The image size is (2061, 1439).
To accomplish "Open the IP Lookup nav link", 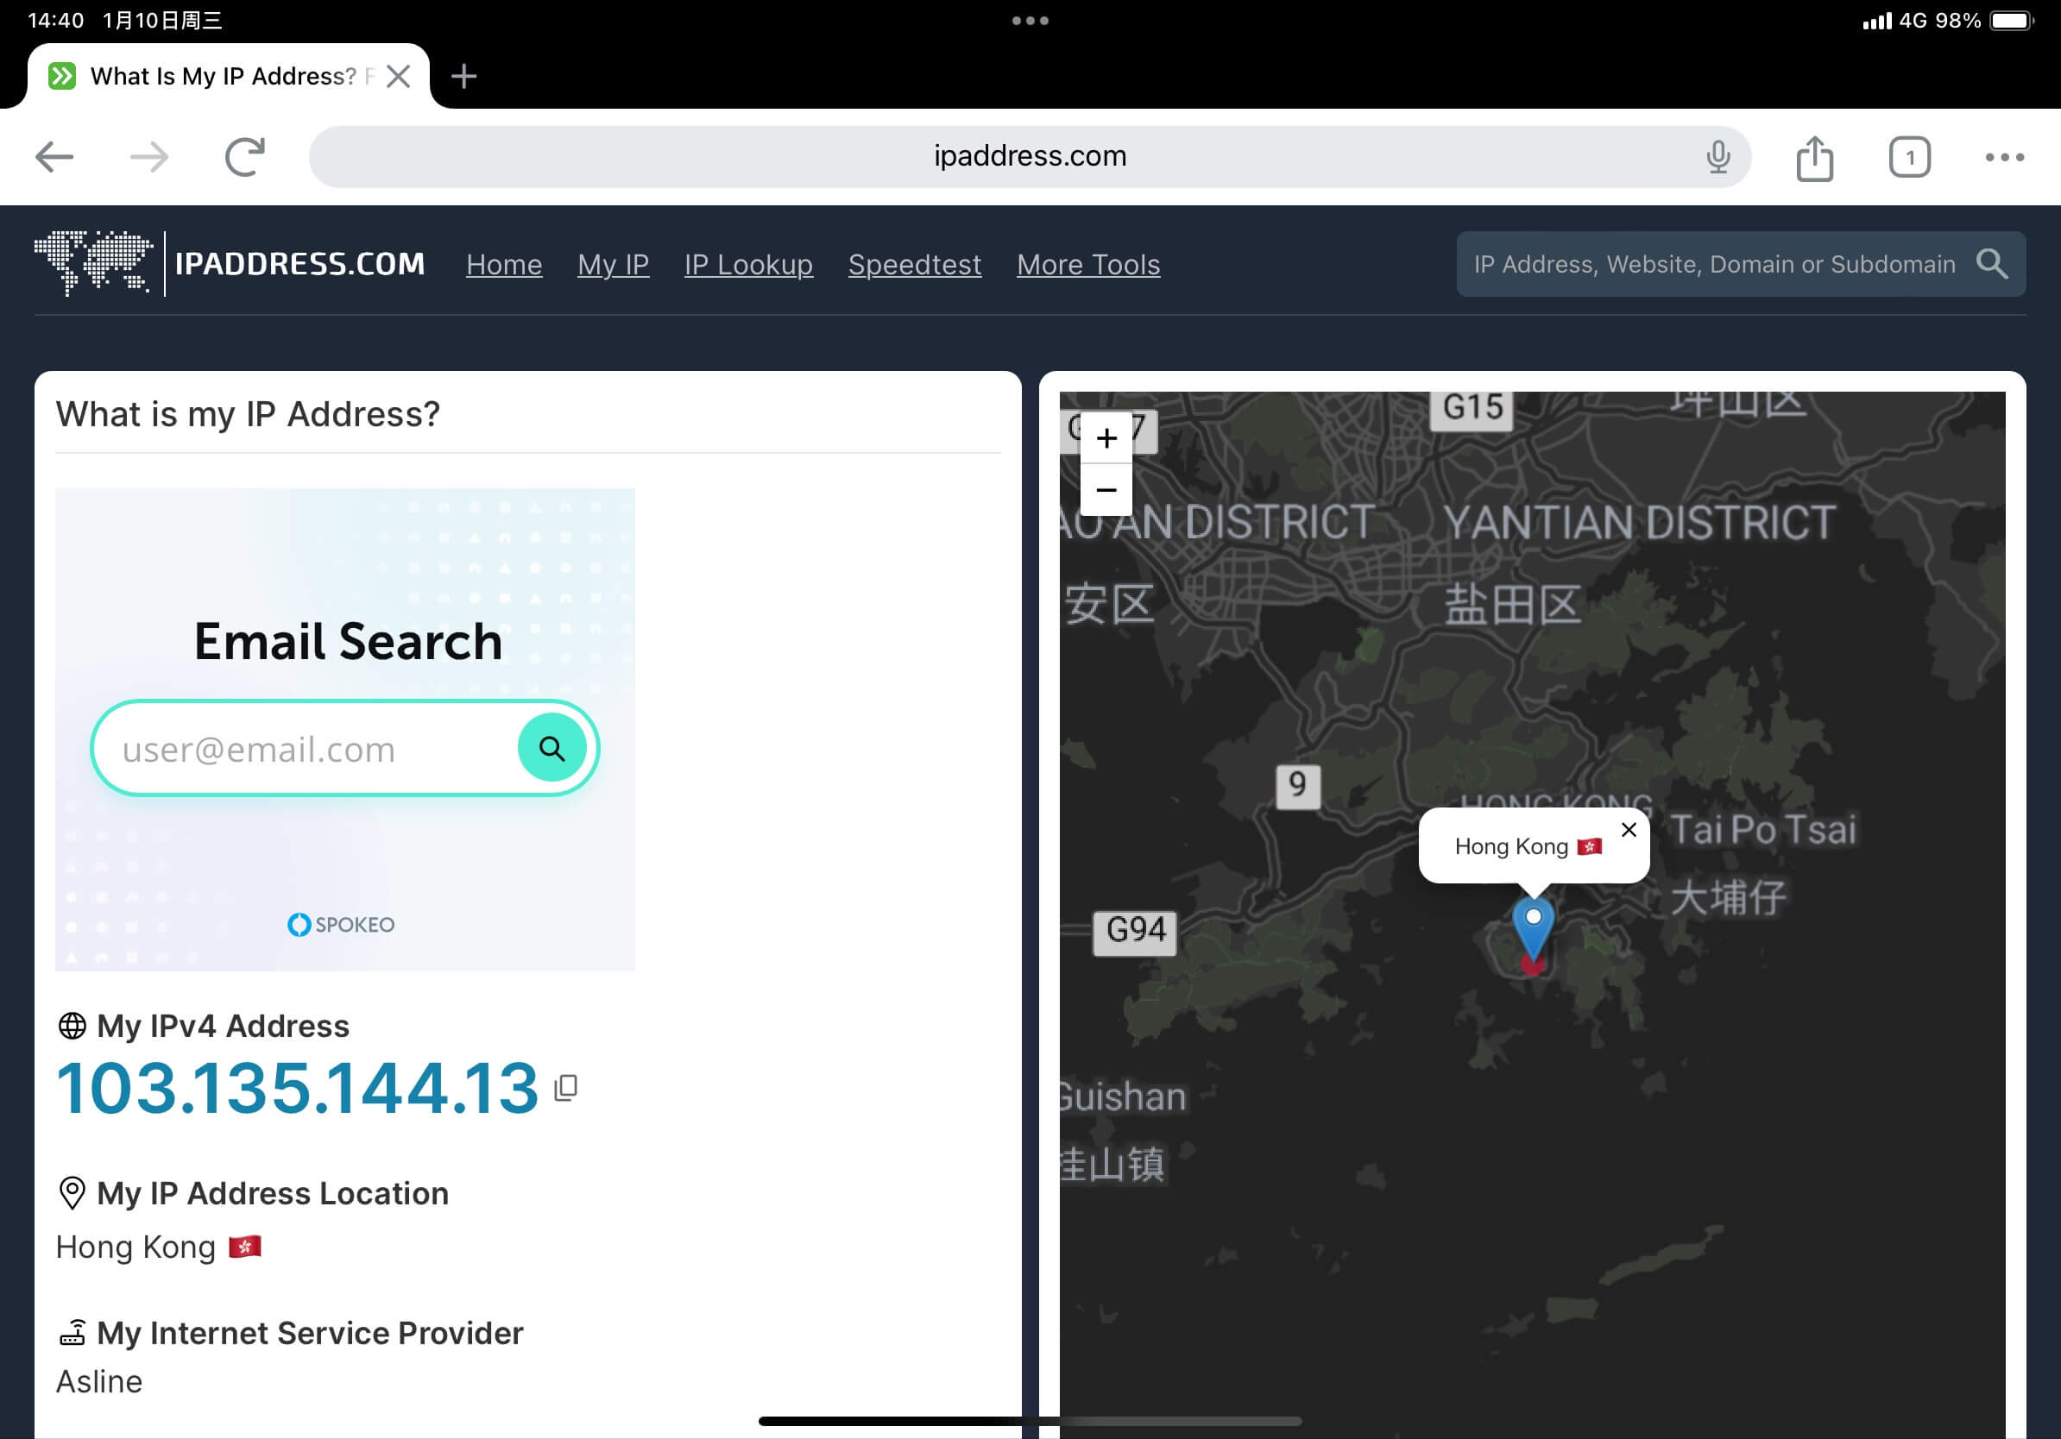I will pos(748,265).
